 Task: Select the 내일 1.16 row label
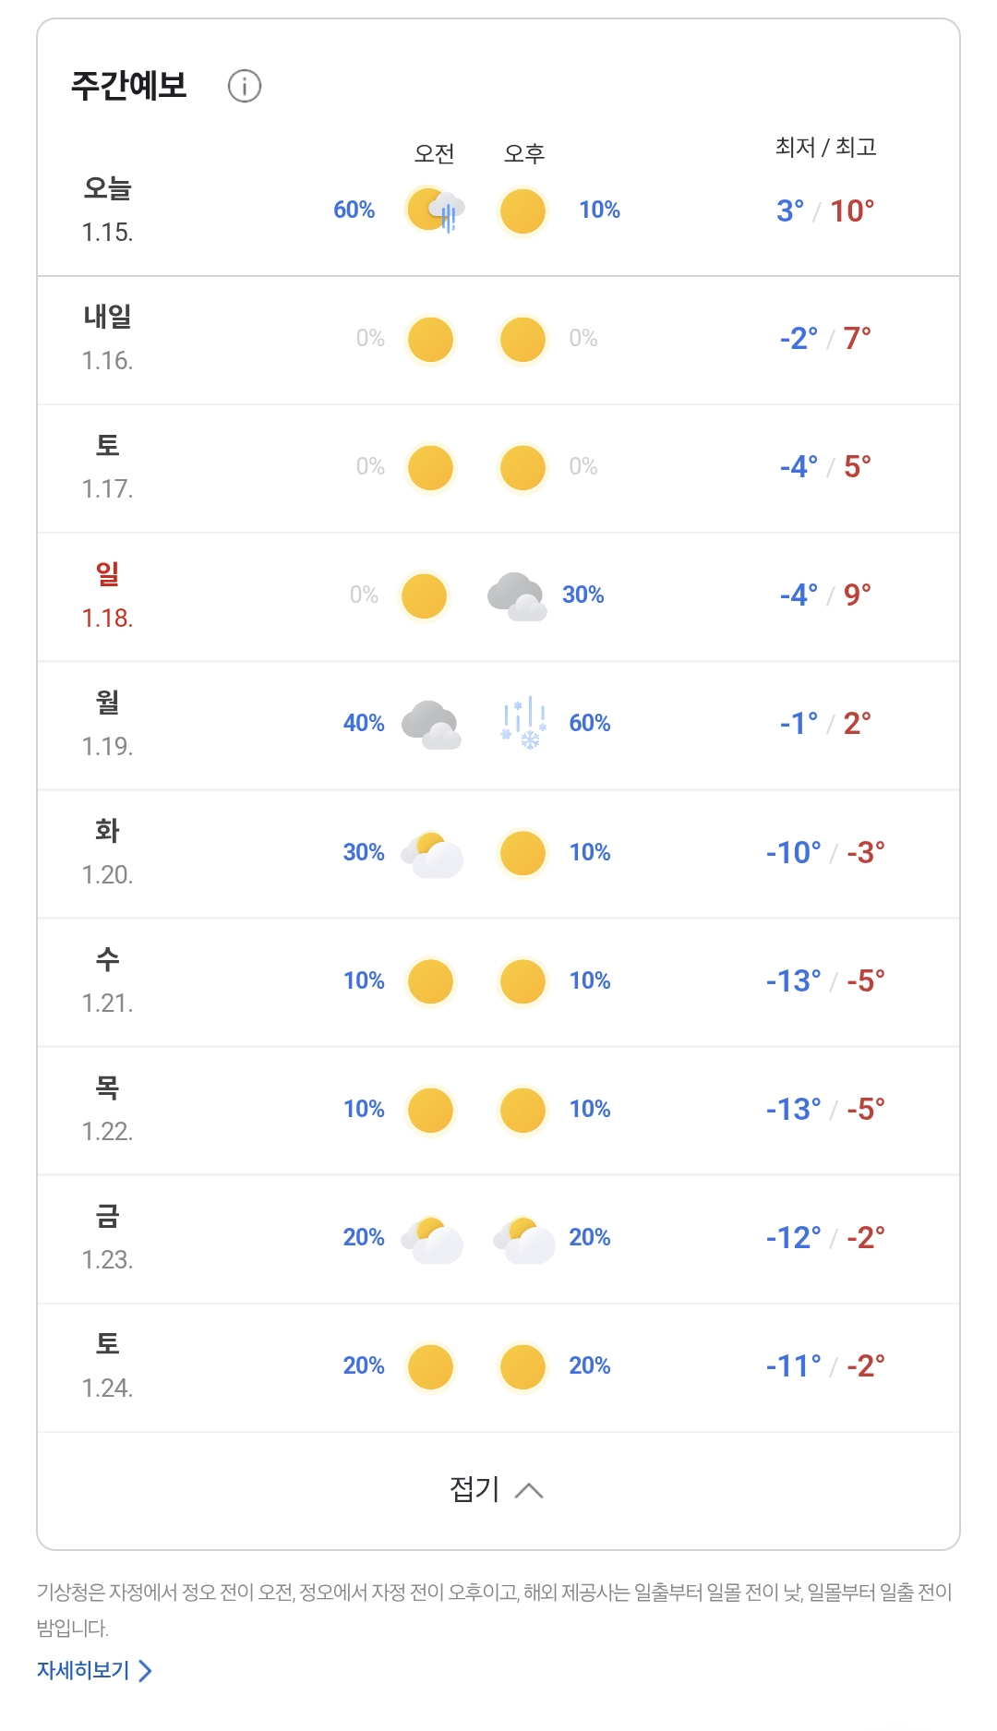point(108,338)
